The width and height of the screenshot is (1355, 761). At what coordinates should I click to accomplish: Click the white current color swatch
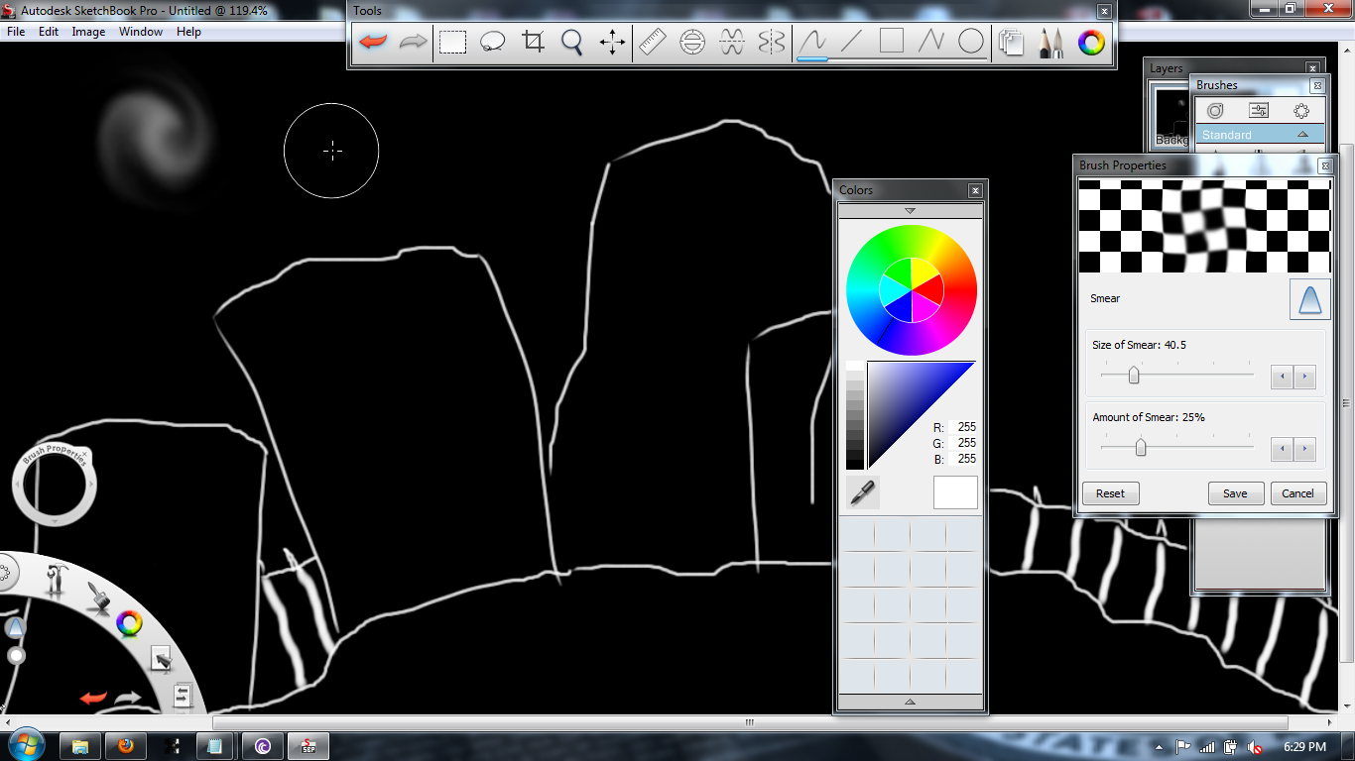click(x=955, y=492)
